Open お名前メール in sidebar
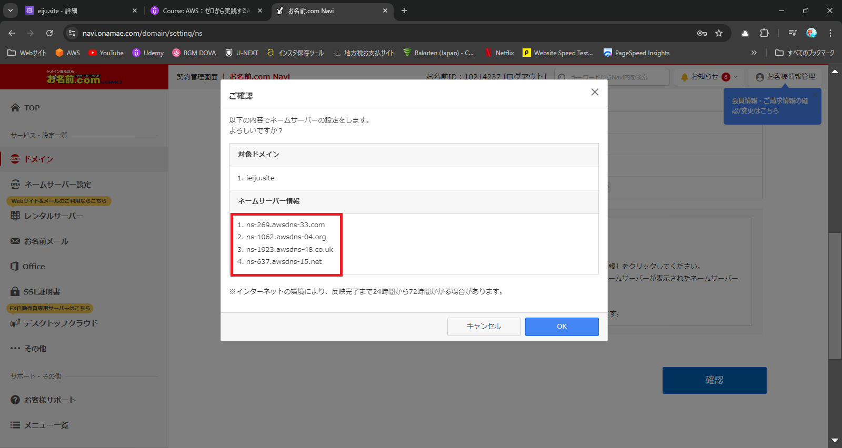 point(39,241)
